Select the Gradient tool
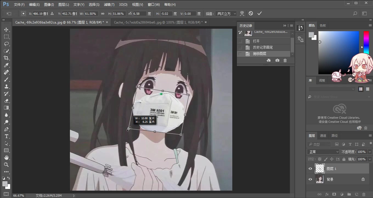373x198 pixels. 6,108
